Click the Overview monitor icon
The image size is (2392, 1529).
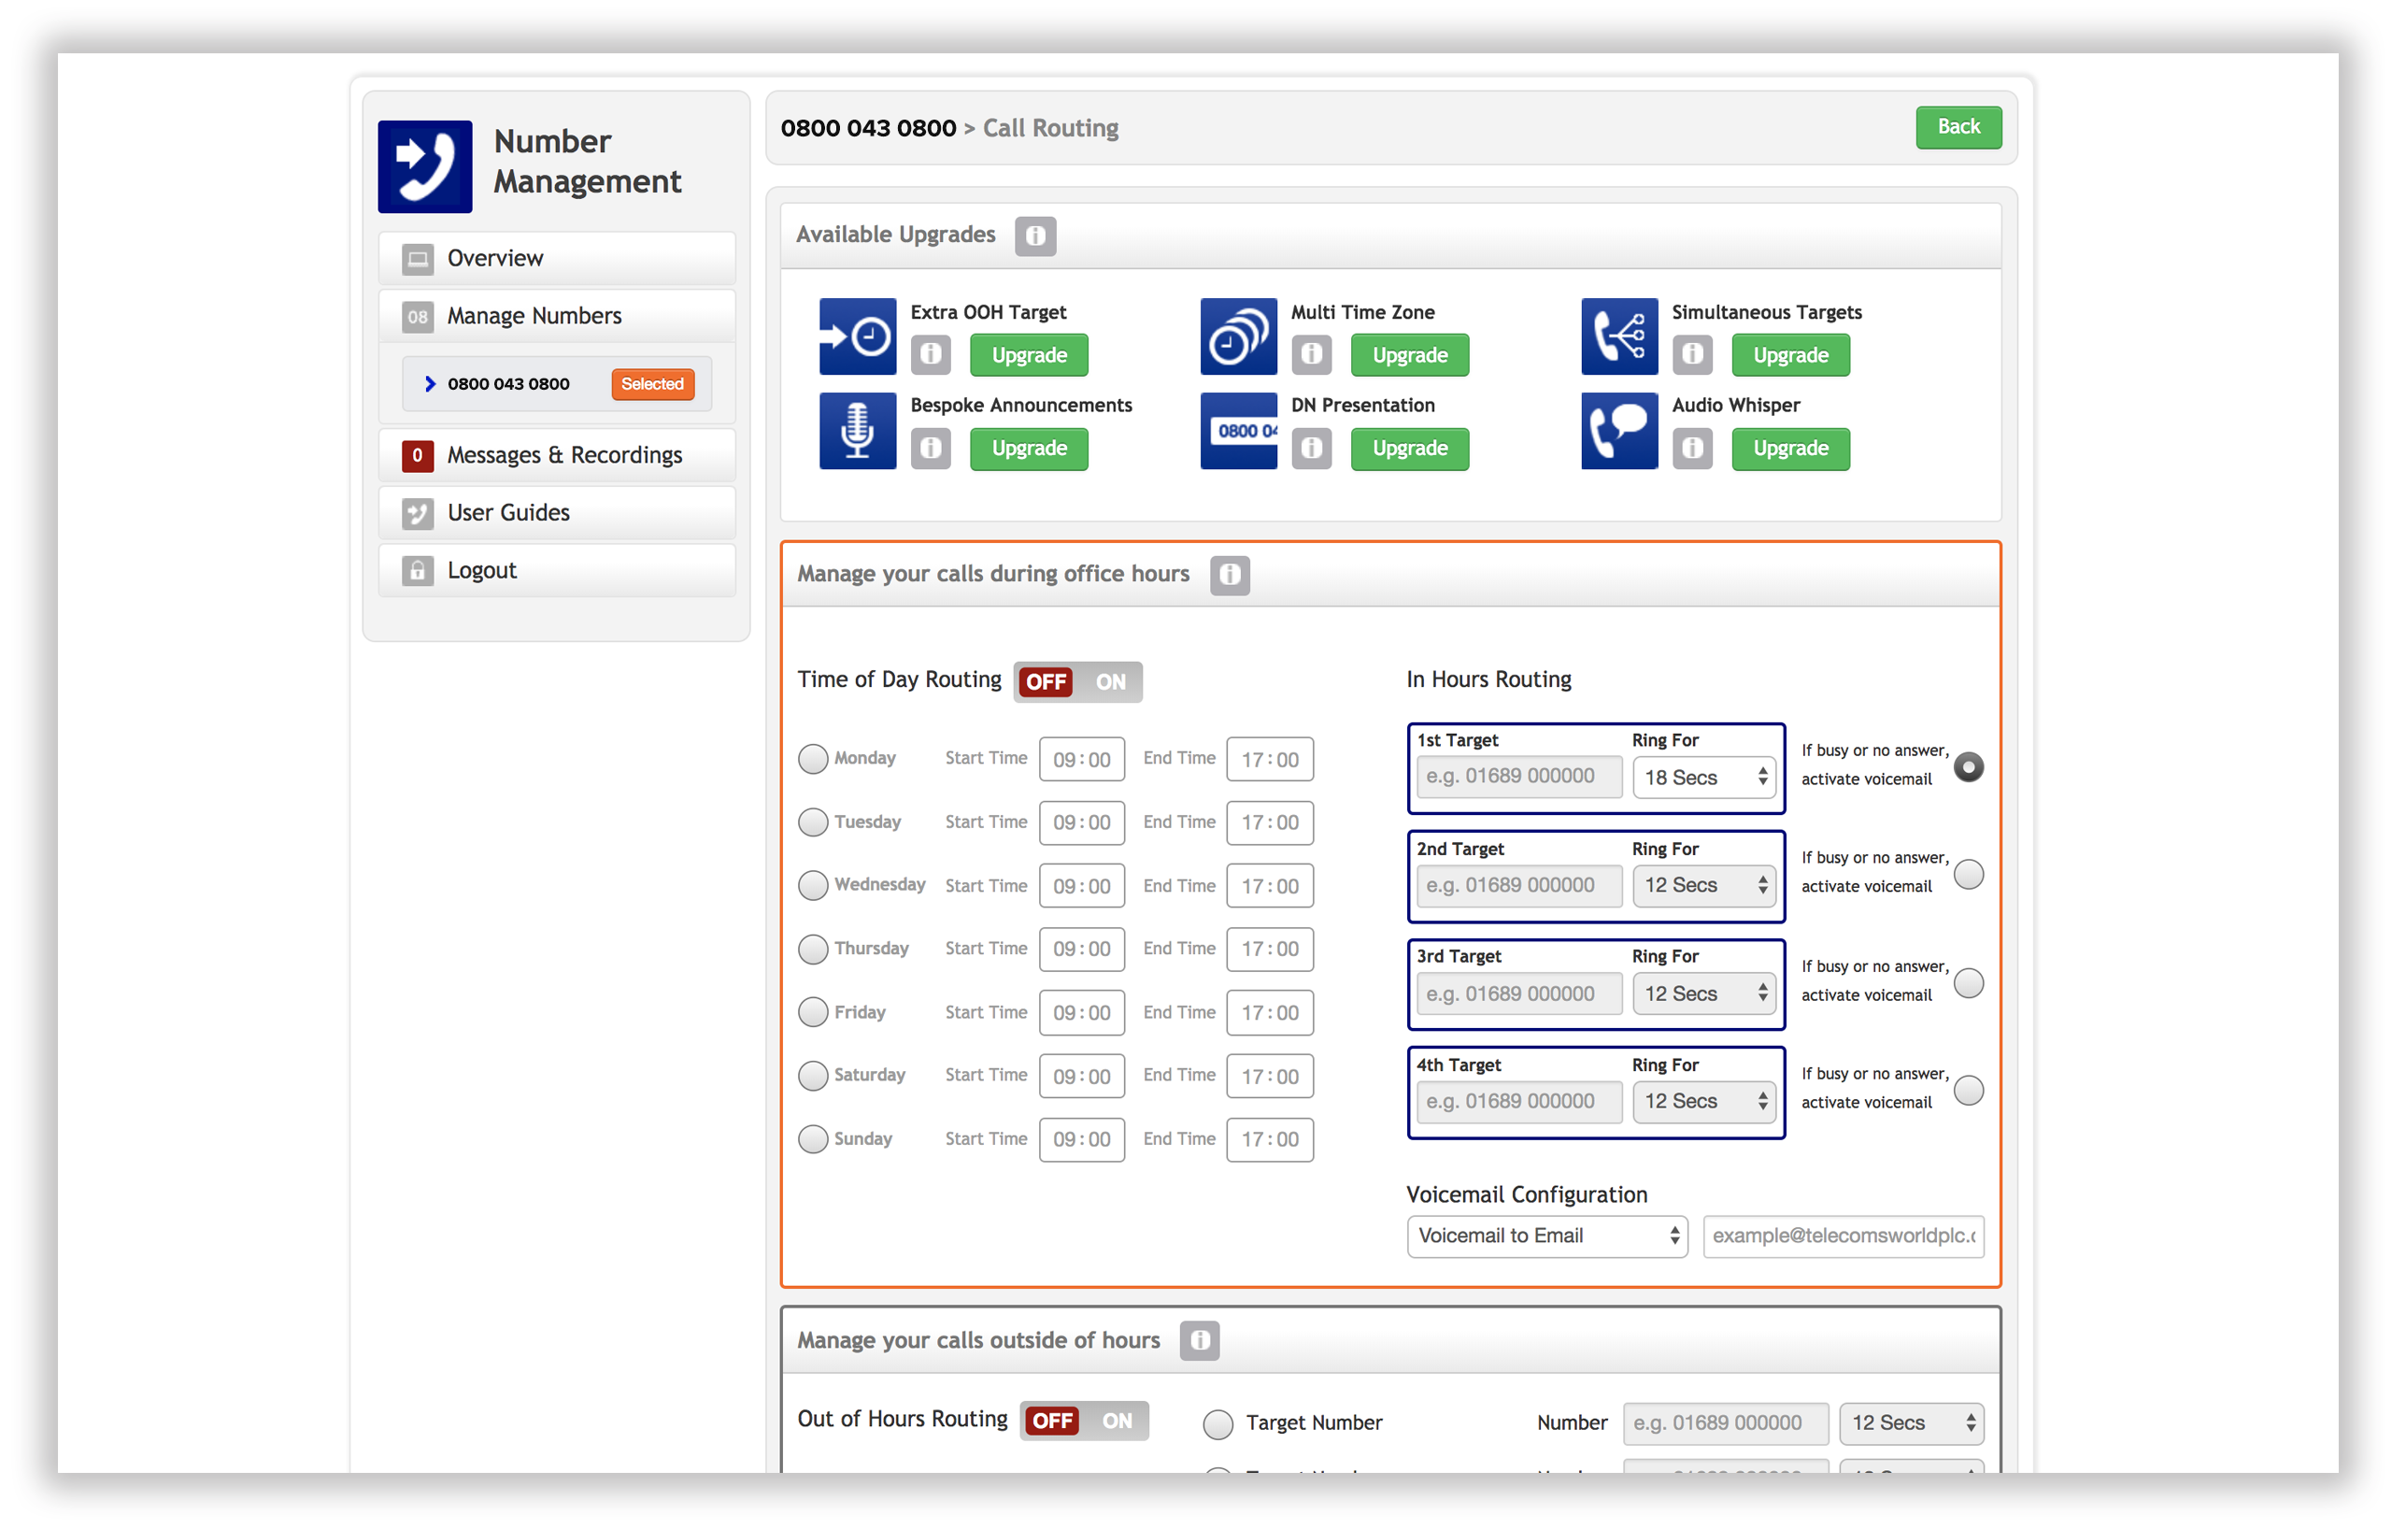(x=418, y=258)
